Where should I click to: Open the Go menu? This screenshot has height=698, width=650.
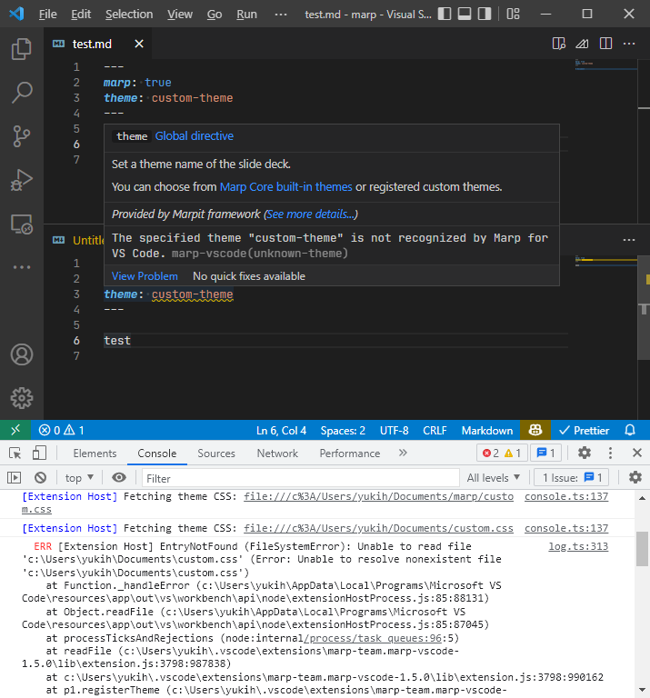click(215, 15)
